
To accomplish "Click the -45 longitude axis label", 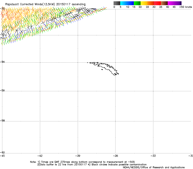I will coord(2,156).
